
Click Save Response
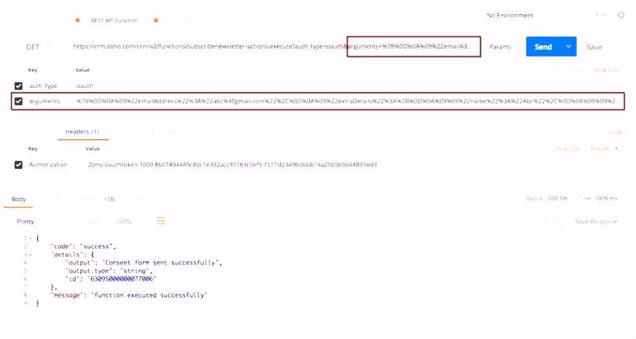(x=596, y=221)
